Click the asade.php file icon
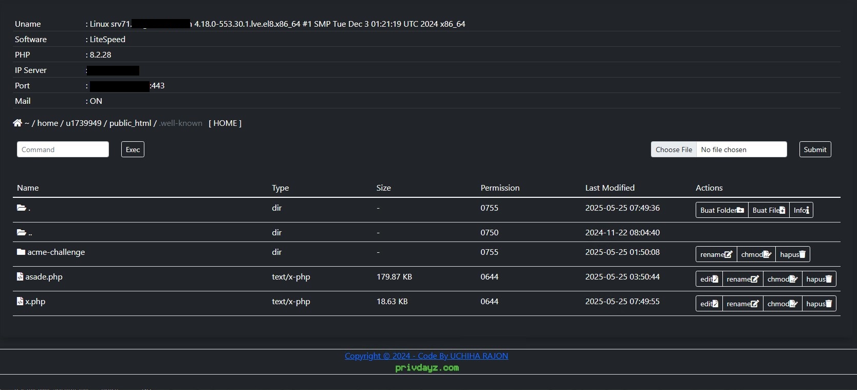Image resolution: width=857 pixels, height=390 pixels. 20,276
